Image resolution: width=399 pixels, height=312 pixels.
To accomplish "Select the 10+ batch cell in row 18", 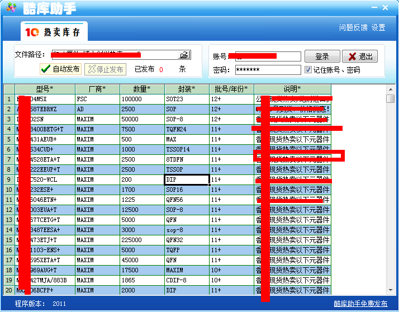I will [231, 270].
